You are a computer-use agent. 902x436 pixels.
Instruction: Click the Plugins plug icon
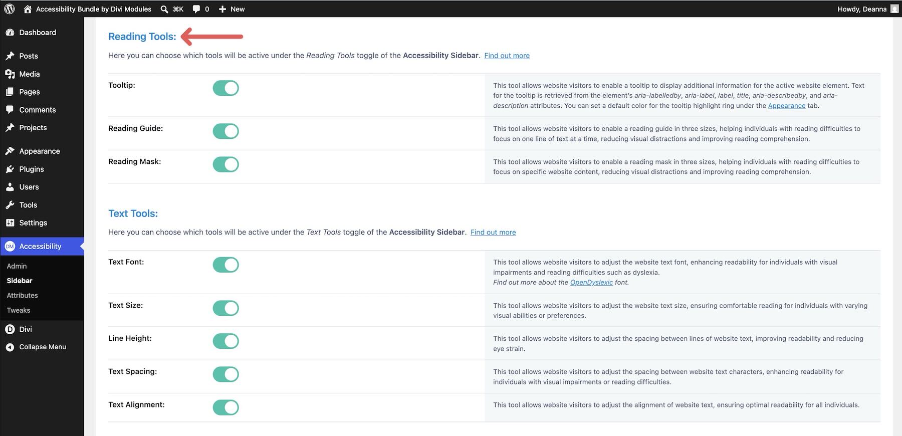[10, 169]
